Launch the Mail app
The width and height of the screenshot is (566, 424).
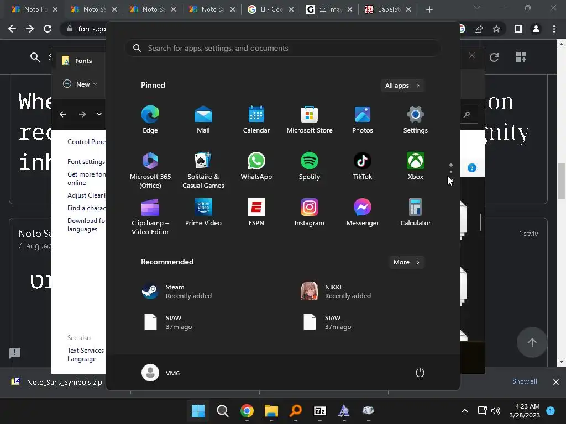(x=203, y=120)
